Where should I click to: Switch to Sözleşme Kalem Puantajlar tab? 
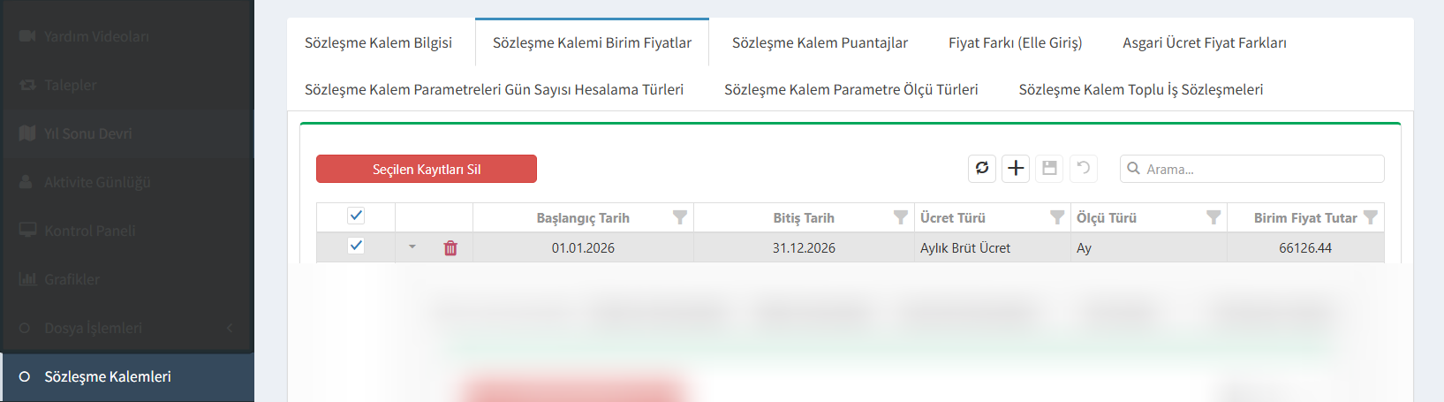(820, 42)
